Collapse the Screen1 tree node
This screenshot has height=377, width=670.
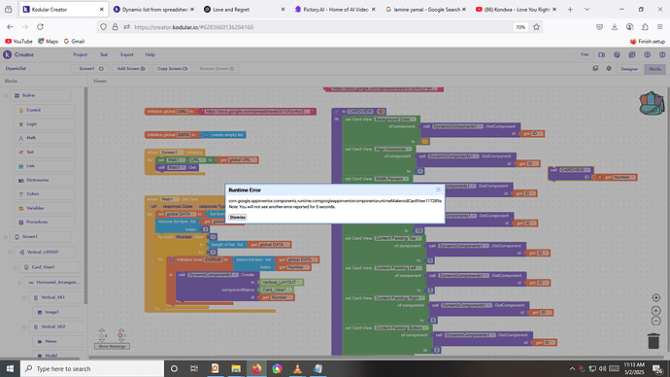(x=6, y=237)
